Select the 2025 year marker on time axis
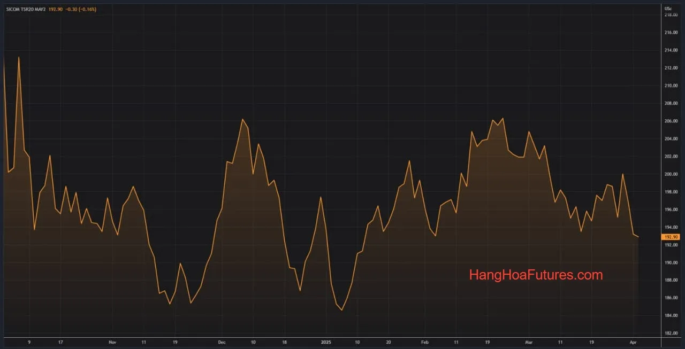This screenshot has width=685, height=349. (326, 342)
